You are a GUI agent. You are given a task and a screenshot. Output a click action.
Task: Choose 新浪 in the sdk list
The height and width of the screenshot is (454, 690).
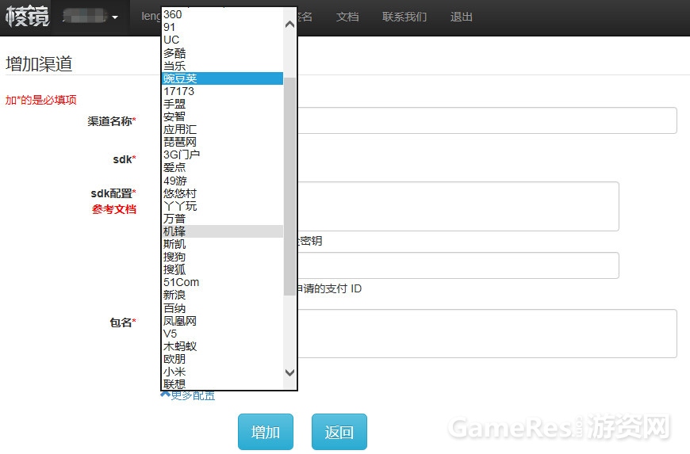click(223, 295)
